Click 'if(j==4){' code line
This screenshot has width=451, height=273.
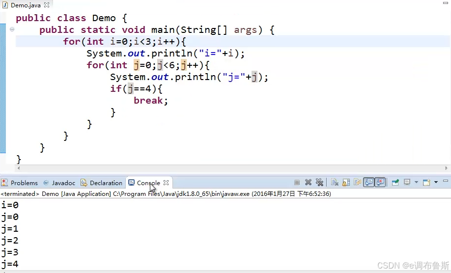tap(136, 89)
